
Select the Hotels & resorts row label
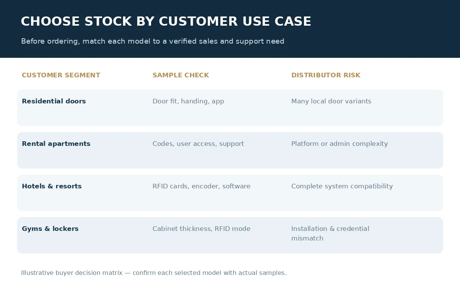52,186
